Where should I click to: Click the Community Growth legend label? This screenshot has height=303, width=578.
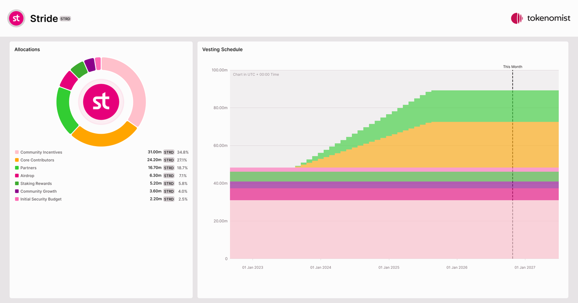tap(39, 191)
